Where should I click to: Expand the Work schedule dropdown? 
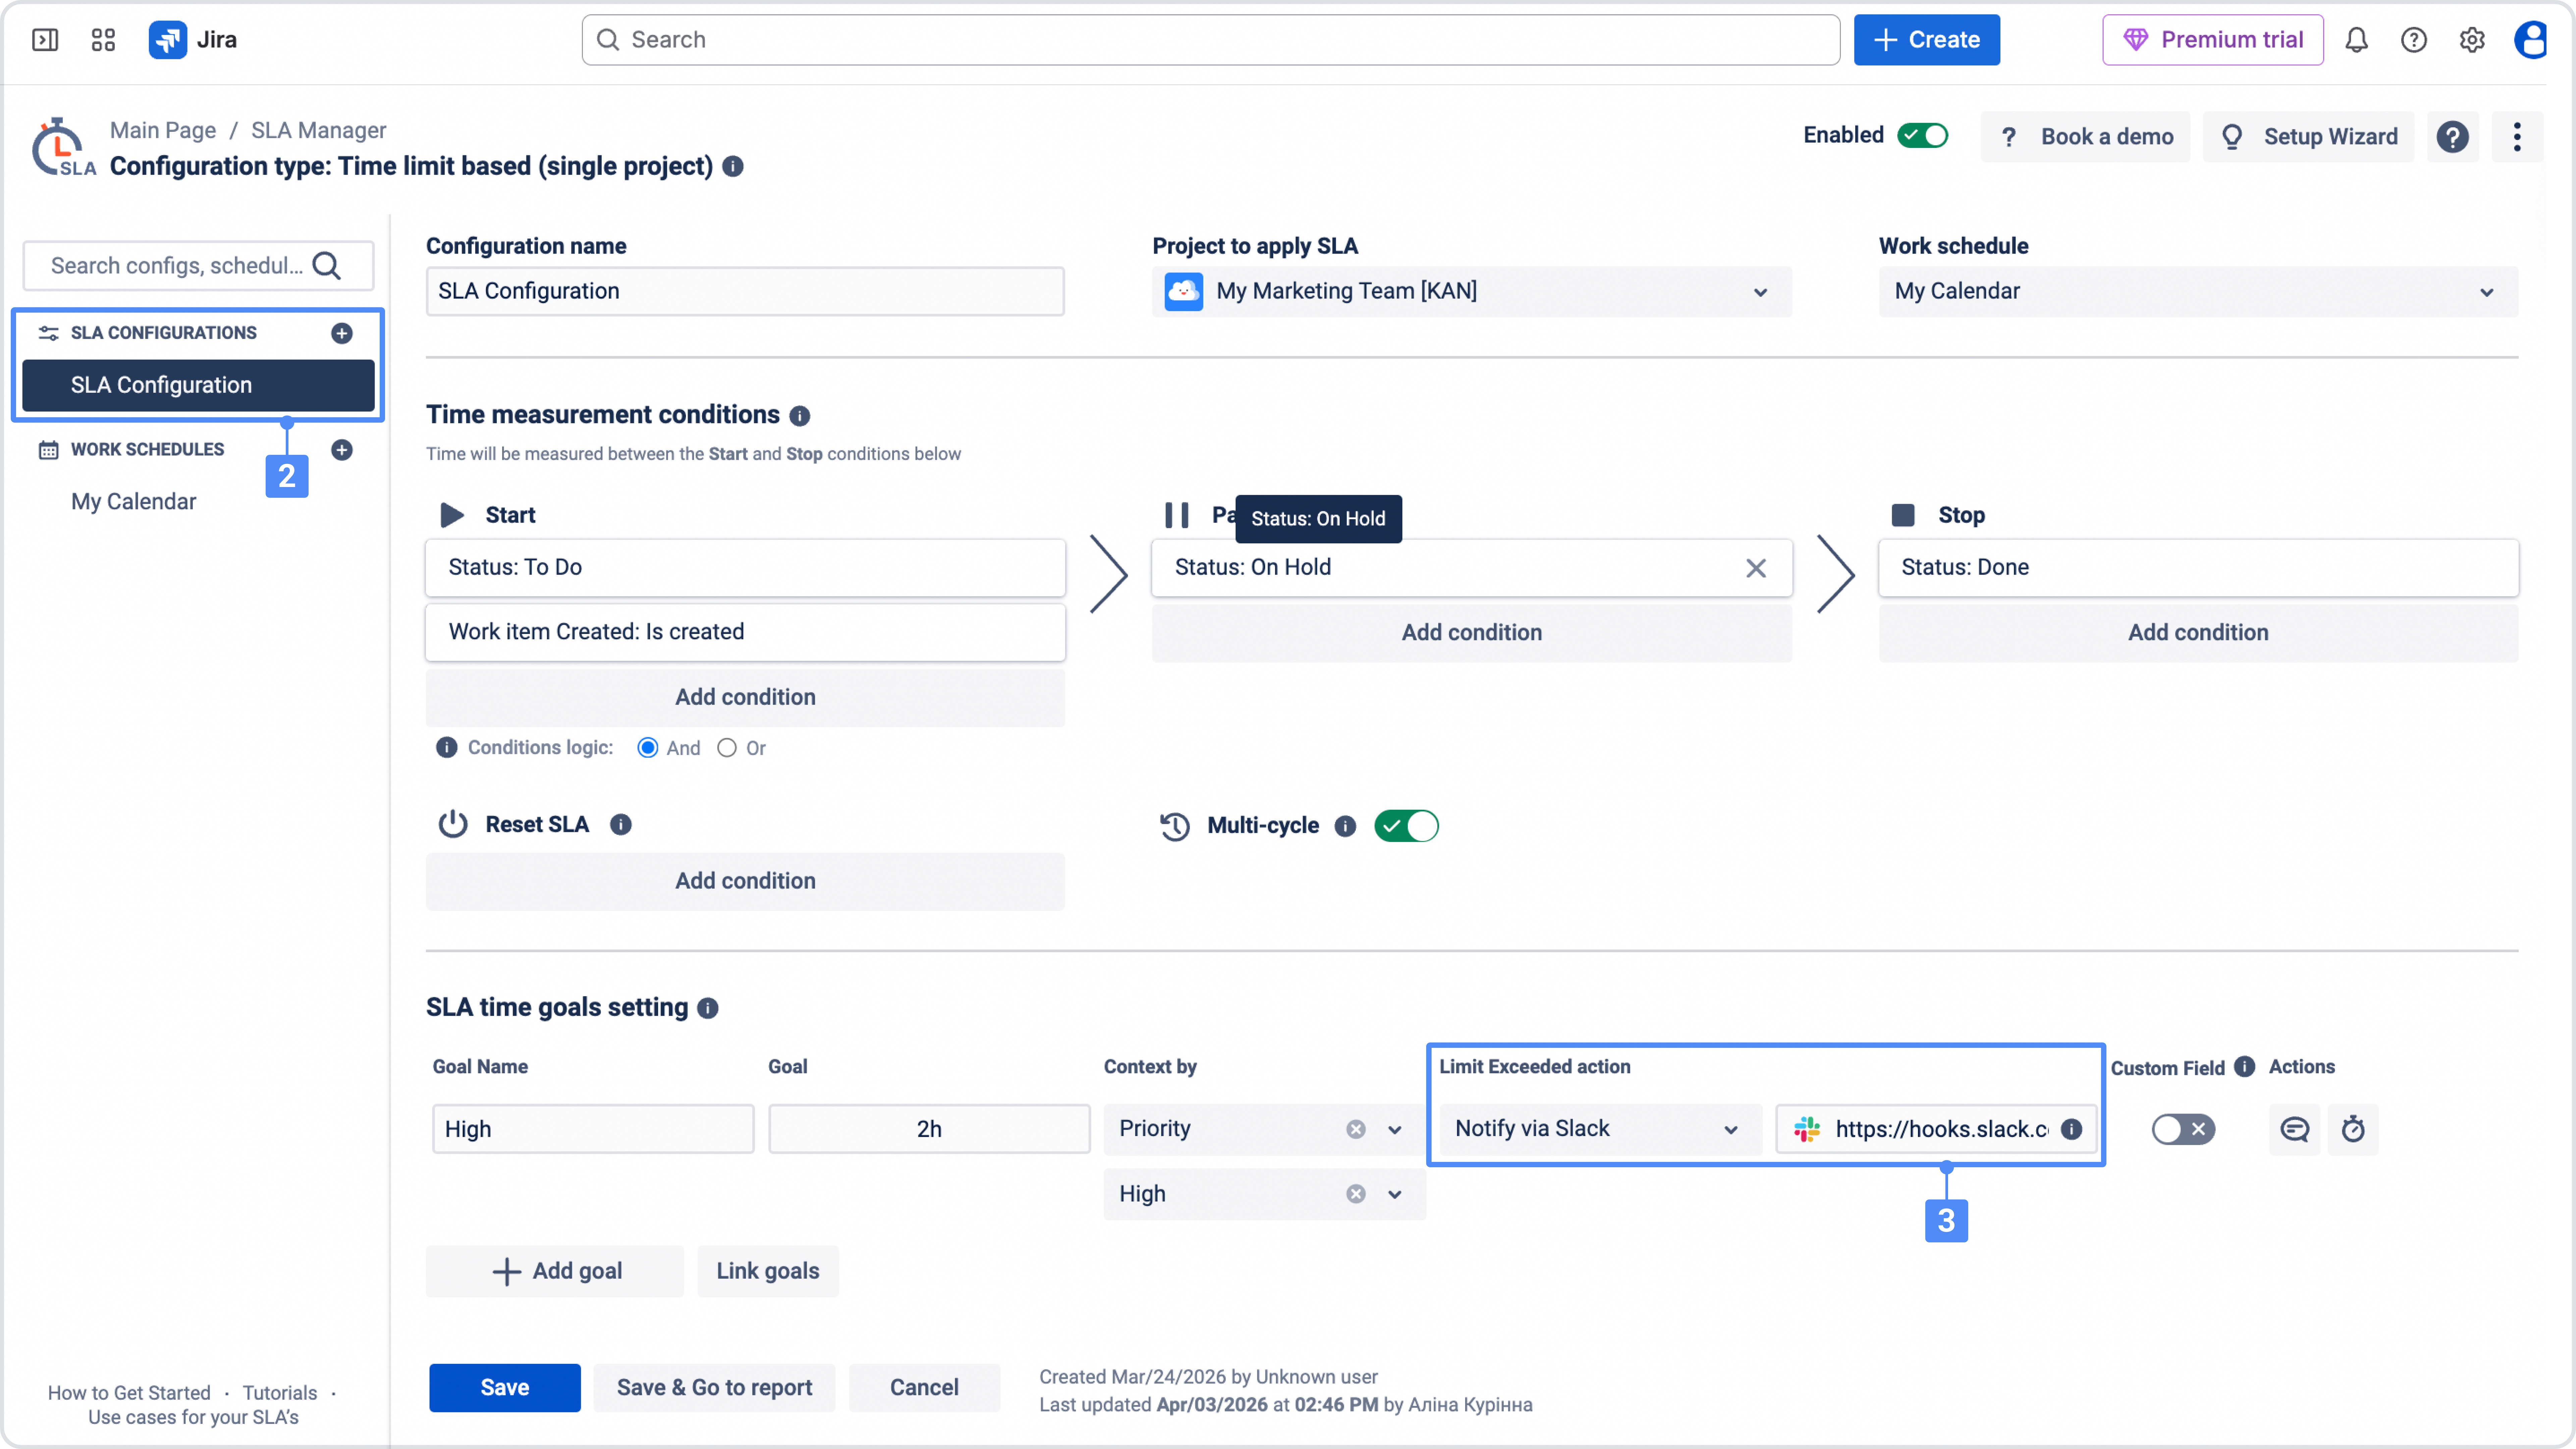tap(2197, 291)
